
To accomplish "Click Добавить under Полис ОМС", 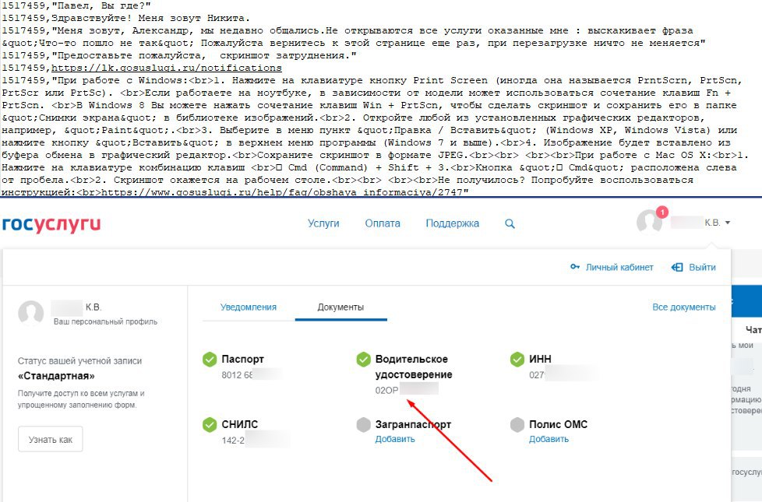I will tap(549, 439).
